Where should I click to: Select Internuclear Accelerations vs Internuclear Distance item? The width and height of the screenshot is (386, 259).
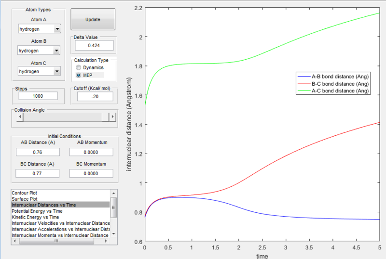61,229
